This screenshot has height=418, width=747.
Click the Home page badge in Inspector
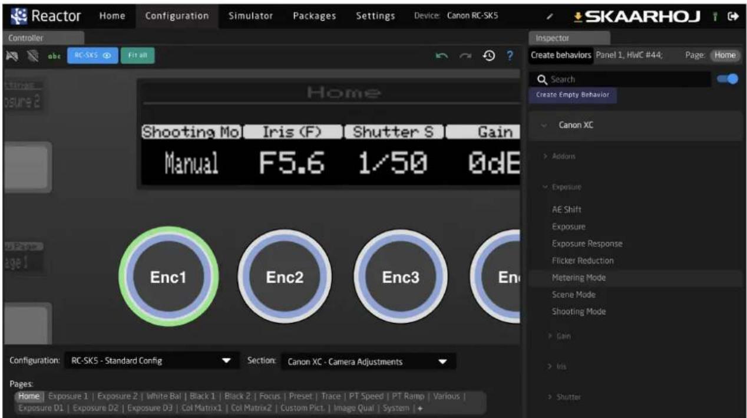point(725,55)
